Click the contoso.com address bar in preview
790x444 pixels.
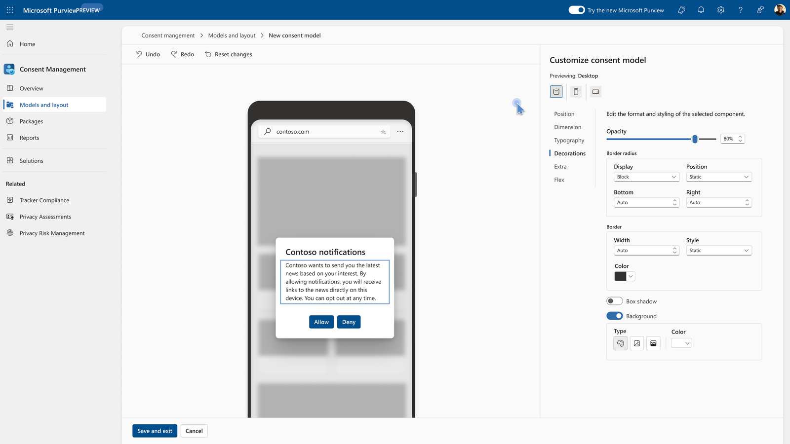click(324, 132)
